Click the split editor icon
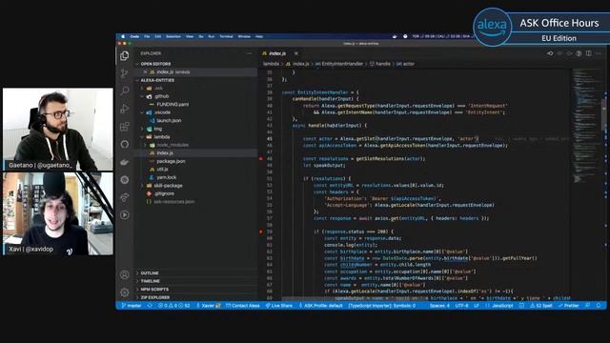The image size is (610, 343). (589, 53)
